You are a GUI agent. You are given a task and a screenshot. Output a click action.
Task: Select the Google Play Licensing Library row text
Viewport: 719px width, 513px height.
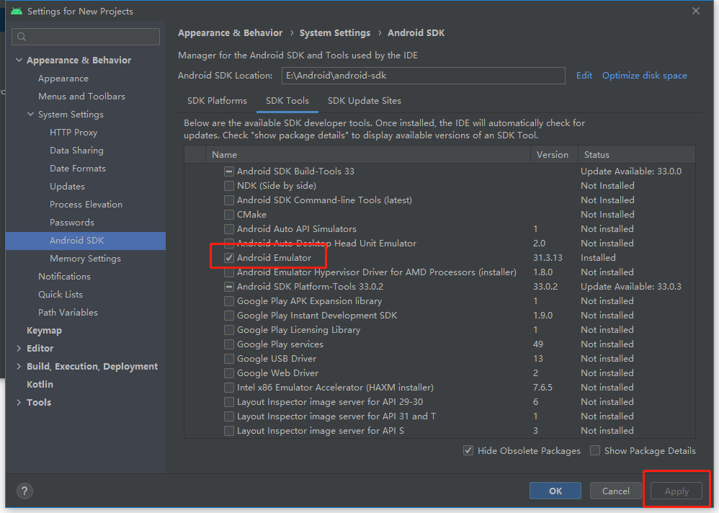point(298,330)
